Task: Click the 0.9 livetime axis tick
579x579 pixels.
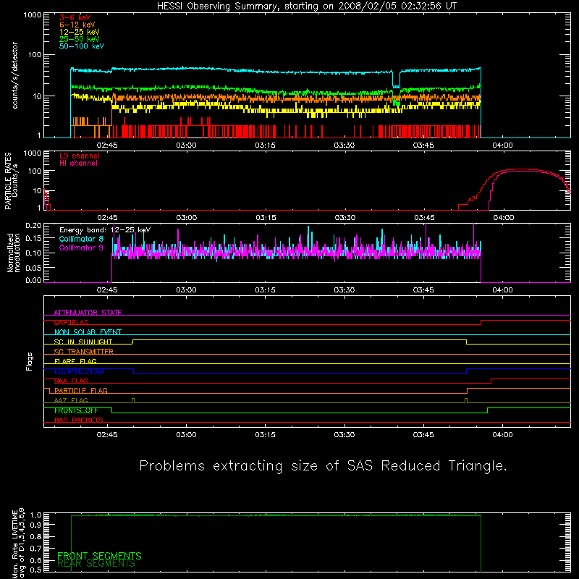Action: 35,524
